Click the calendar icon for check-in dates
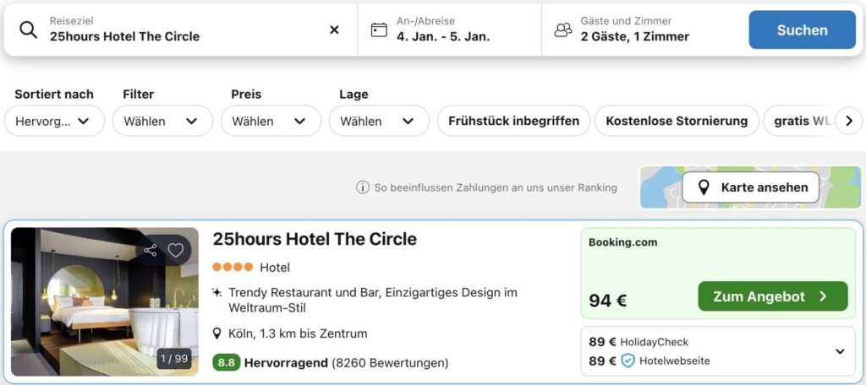Image resolution: width=866 pixels, height=385 pixels. click(x=379, y=30)
